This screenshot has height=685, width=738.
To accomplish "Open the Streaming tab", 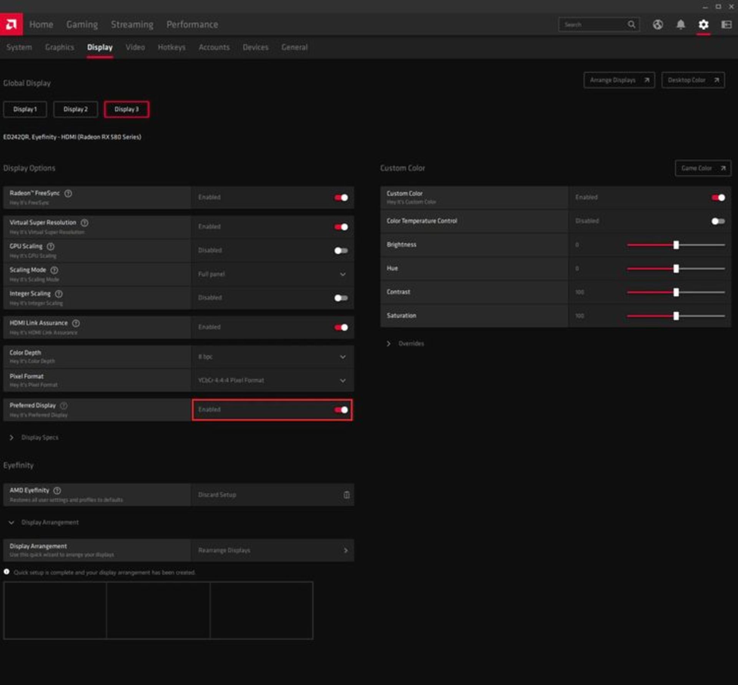I will pyautogui.click(x=132, y=25).
